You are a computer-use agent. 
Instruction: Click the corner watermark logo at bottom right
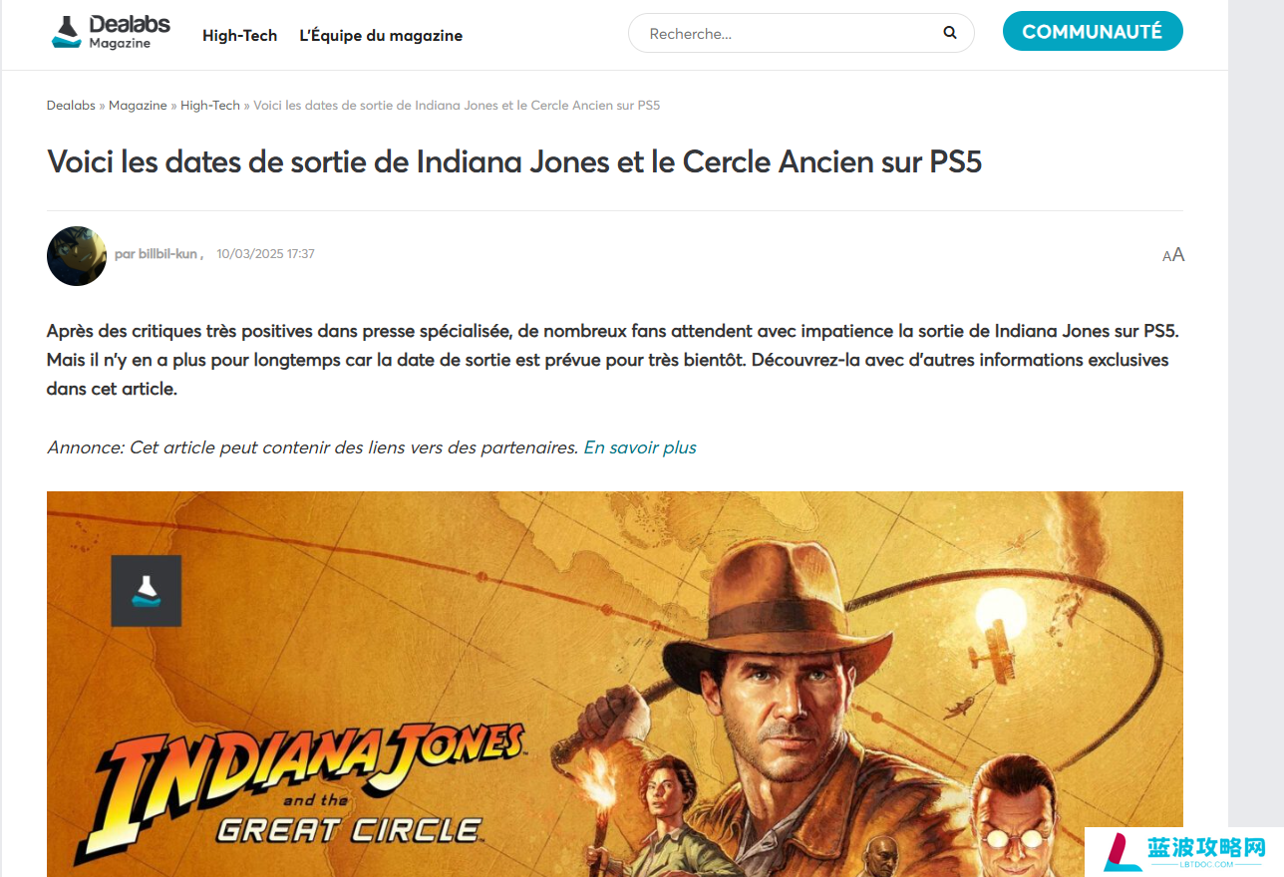(x=1183, y=852)
